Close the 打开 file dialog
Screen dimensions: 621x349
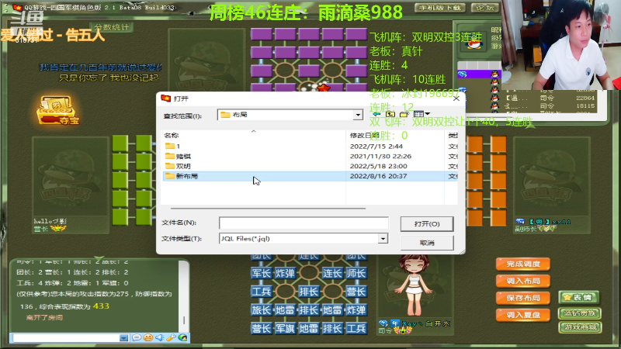click(x=456, y=98)
